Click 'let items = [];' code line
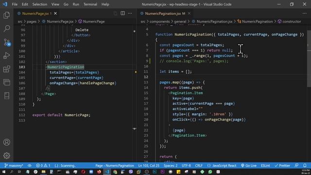311x175 pixels. pyautogui.click(x=175, y=71)
